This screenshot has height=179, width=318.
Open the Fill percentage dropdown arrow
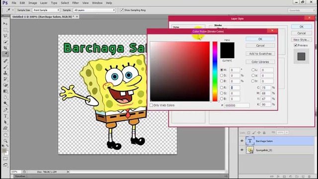(x=287, y=132)
